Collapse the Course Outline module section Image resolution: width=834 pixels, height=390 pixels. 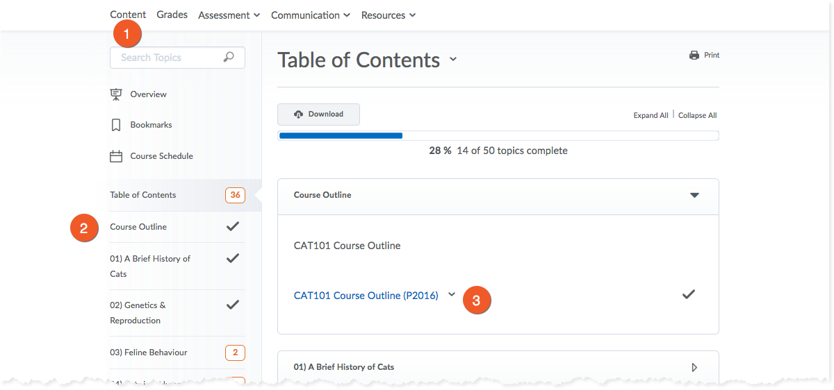694,195
